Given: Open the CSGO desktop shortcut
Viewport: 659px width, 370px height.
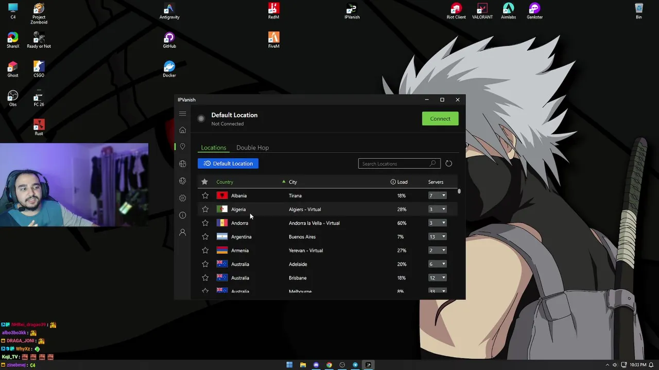Looking at the screenshot, I should point(39,69).
